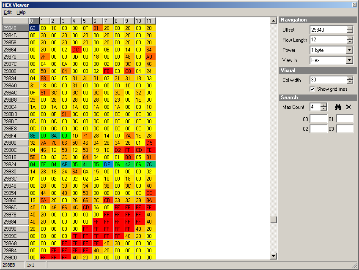
Task: Select cell 7C in row 29924
Action: click(x=151, y=164)
